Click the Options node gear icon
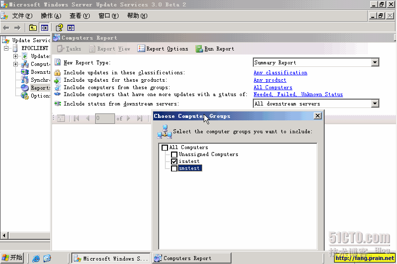This screenshot has height=264, width=397. point(25,96)
